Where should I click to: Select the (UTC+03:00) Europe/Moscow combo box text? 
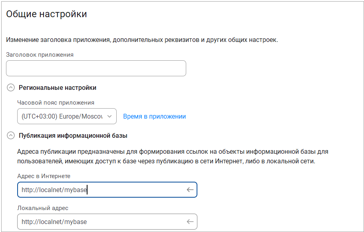click(62, 116)
